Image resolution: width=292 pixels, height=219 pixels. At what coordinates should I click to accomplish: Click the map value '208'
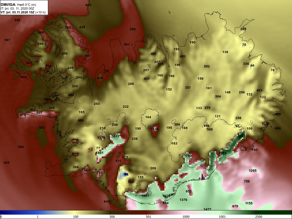(x=153, y=168)
